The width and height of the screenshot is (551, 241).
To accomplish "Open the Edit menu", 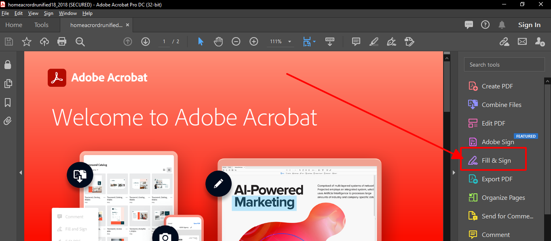I will pos(19,13).
